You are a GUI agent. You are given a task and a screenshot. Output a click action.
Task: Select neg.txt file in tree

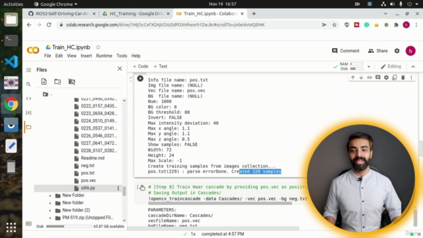pyautogui.click(x=88, y=166)
